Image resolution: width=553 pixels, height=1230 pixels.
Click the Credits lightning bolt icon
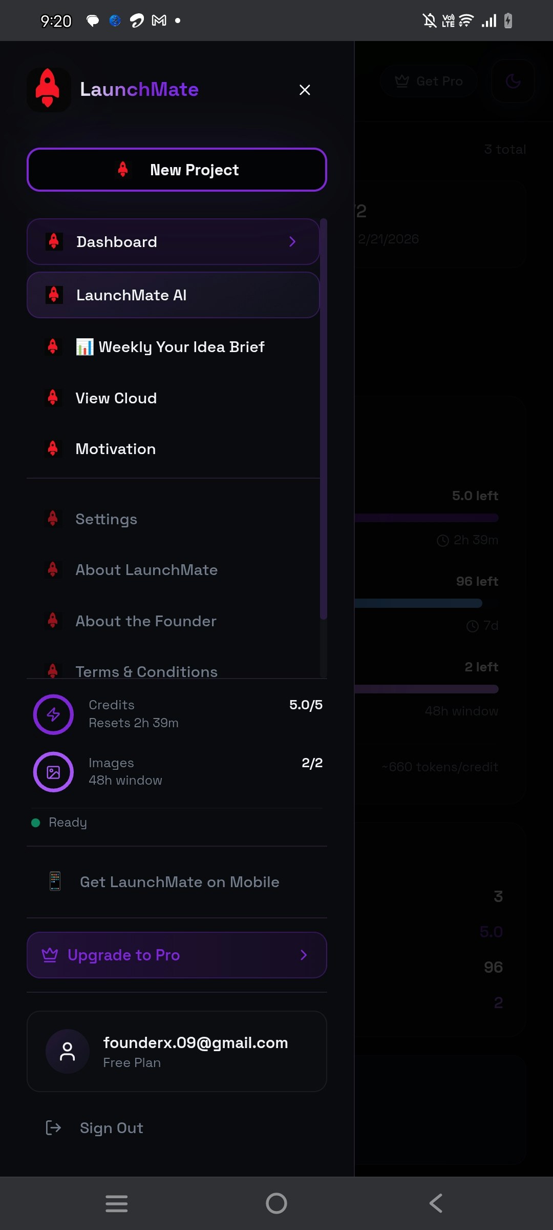tap(53, 714)
